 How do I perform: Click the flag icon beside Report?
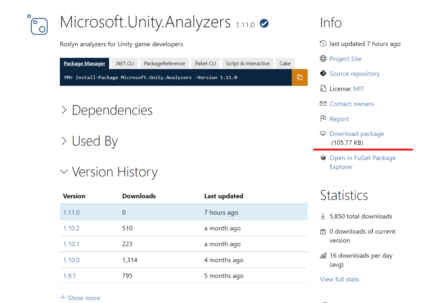pos(323,119)
